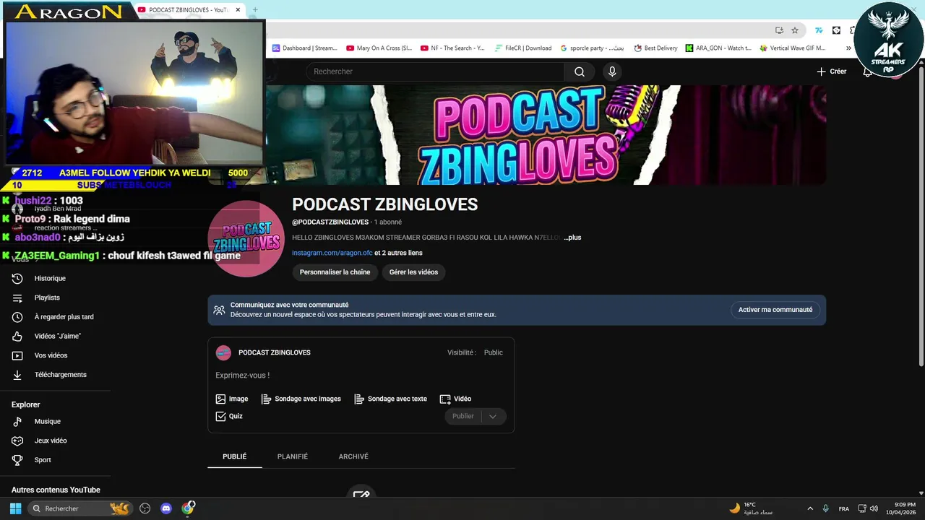This screenshot has width=925, height=520.
Task: Open FileCR Download bookmark
Action: [523, 48]
